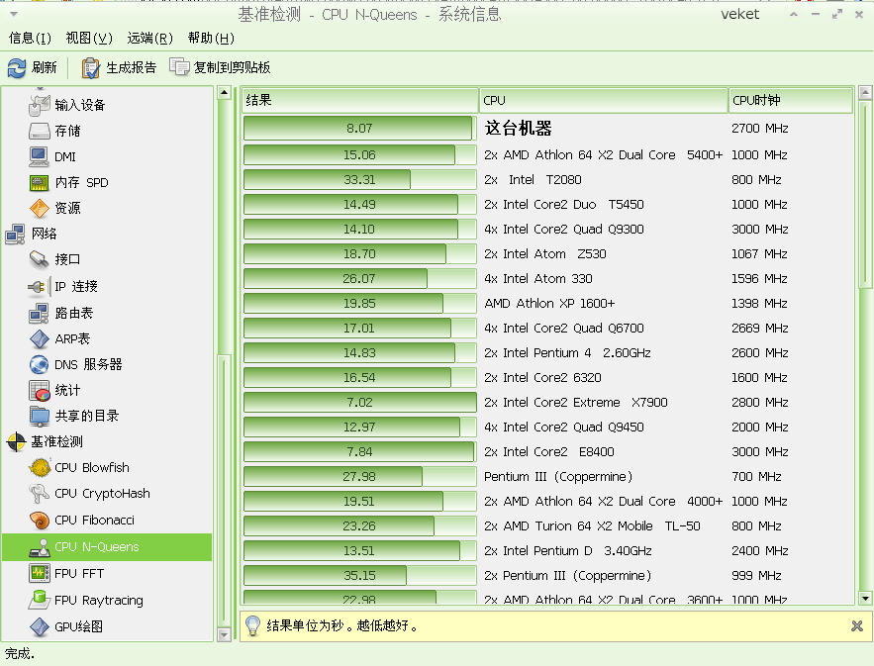Viewport: 874px width, 666px height.
Task: Select the CPU CryptoHash icon
Action: [x=39, y=493]
